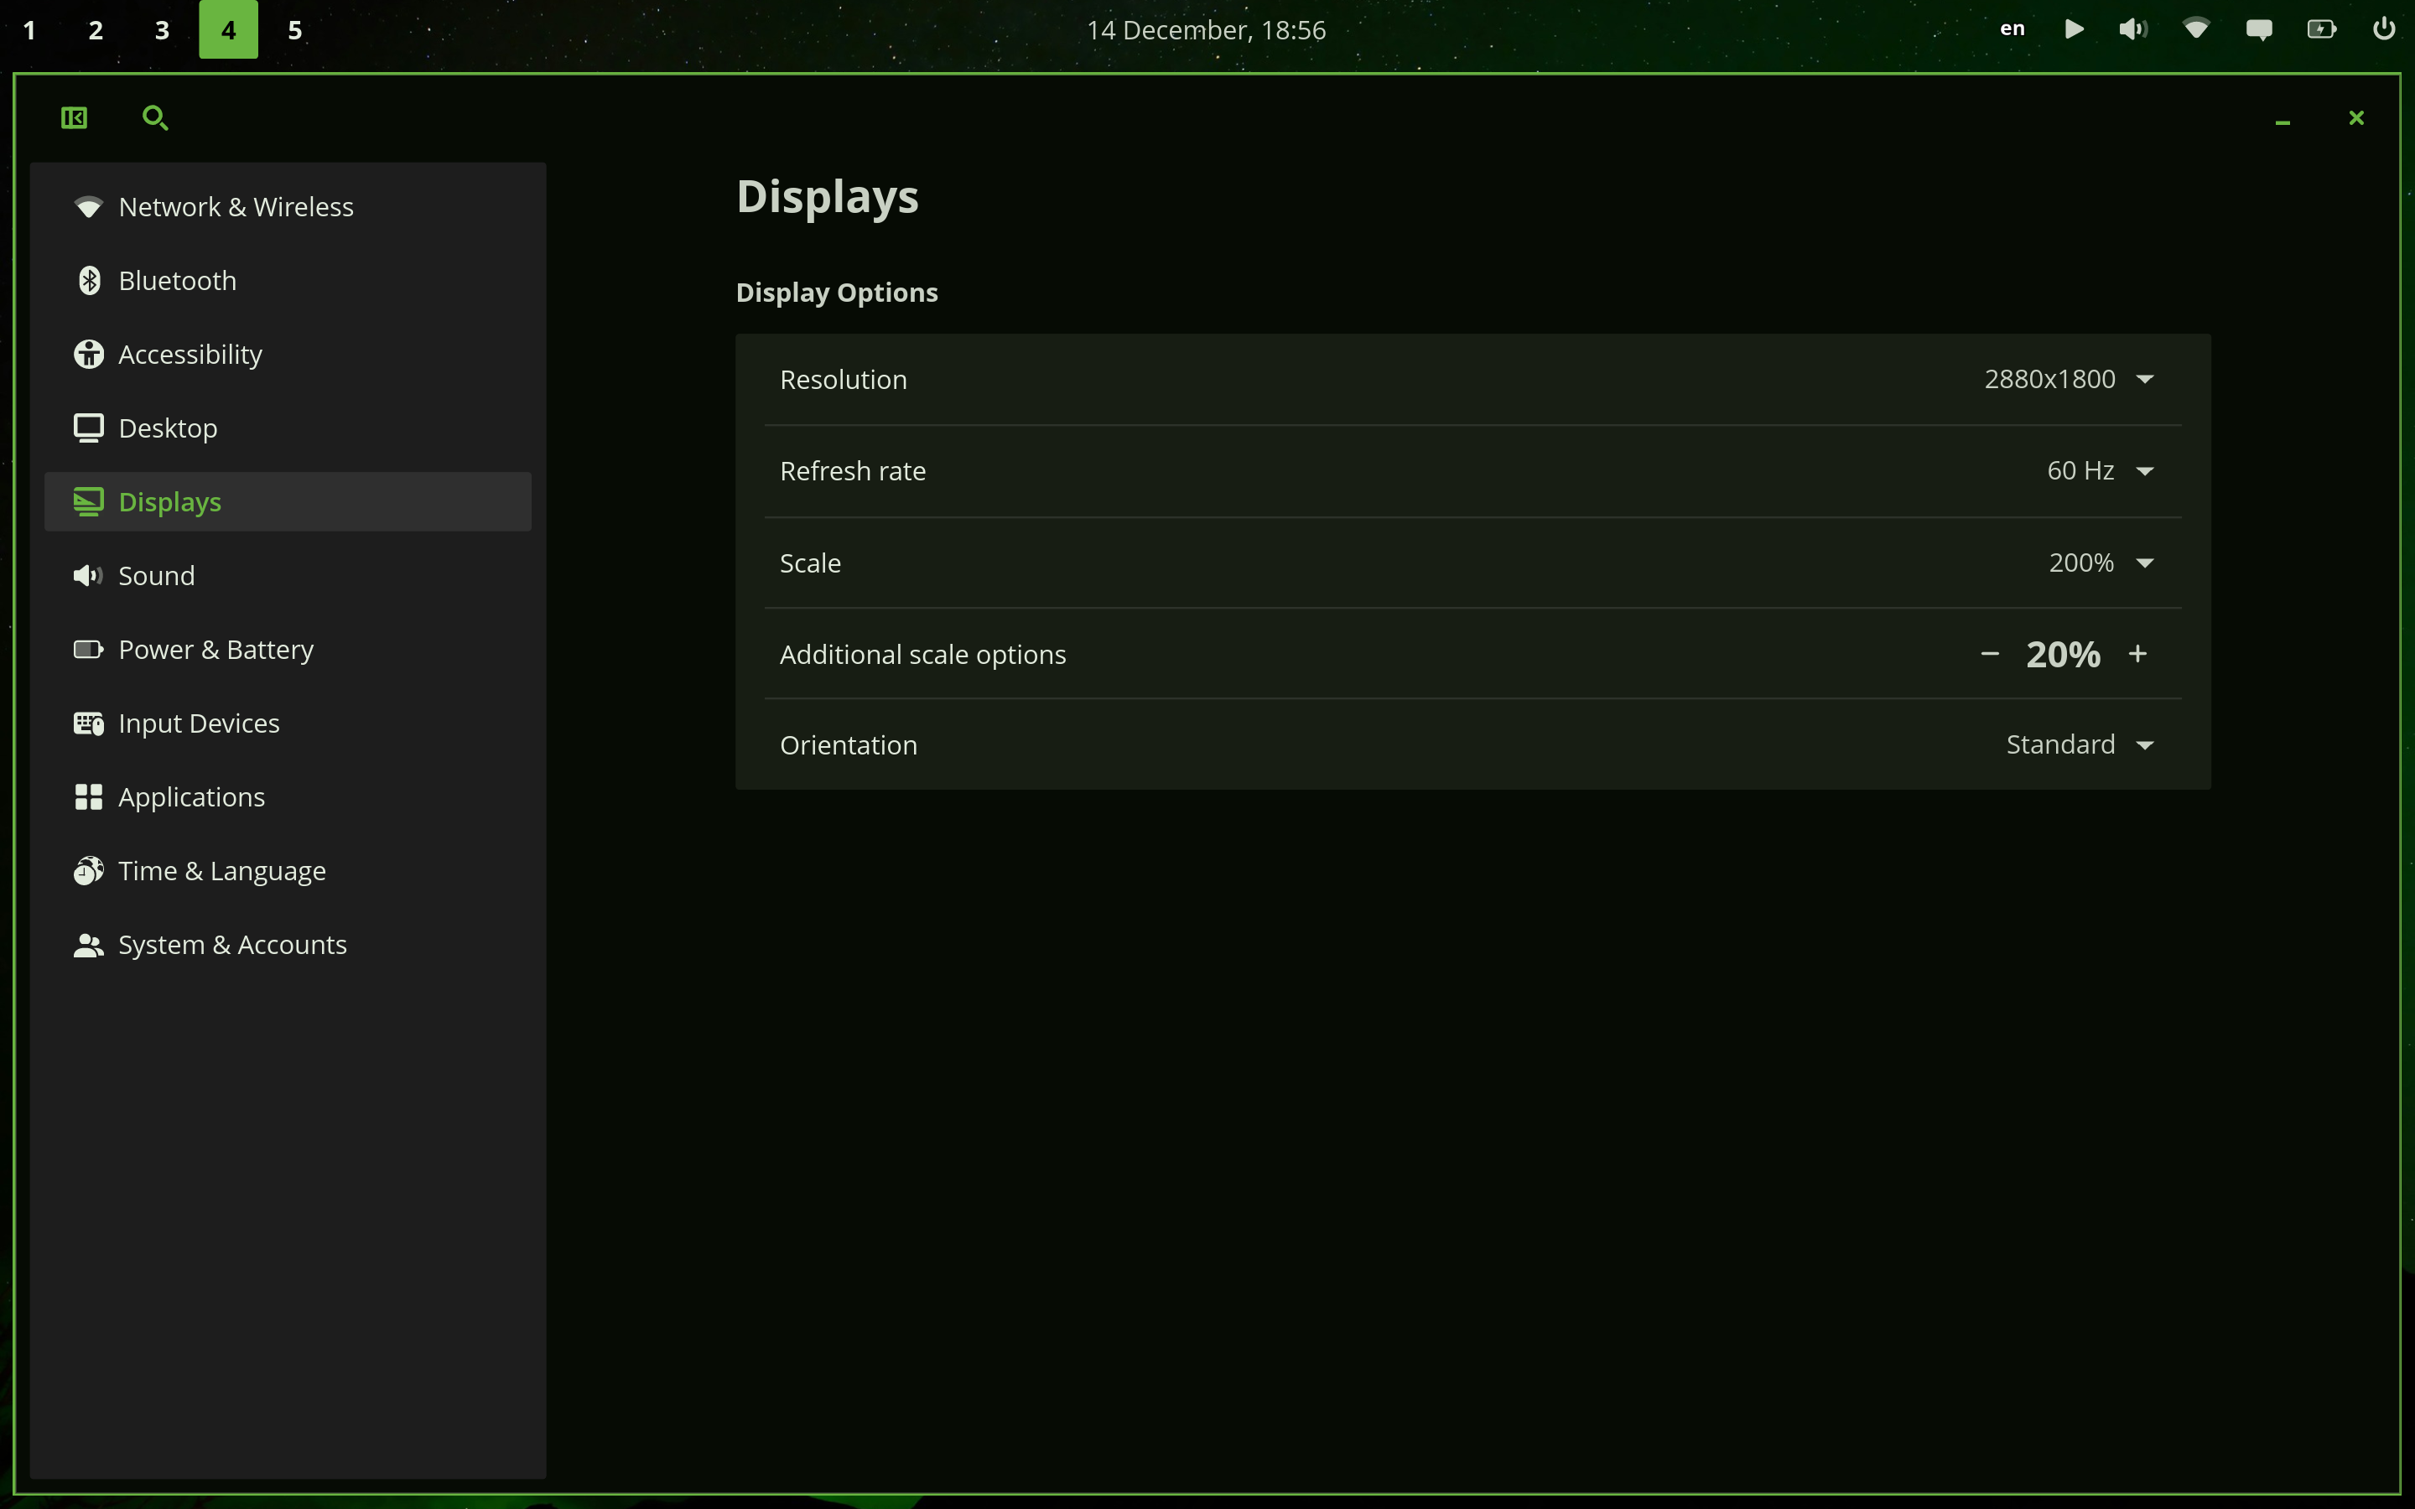Click the Input Devices keyboard icon
The image size is (2415, 1509).
[x=89, y=723]
